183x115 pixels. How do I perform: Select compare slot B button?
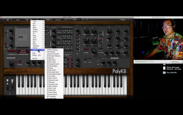[x=87, y=20]
